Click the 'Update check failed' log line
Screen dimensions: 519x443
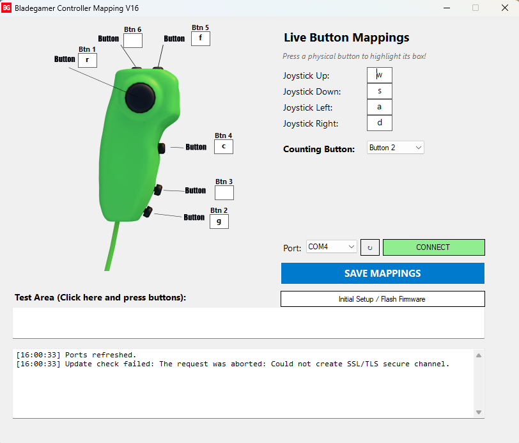(x=233, y=364)
